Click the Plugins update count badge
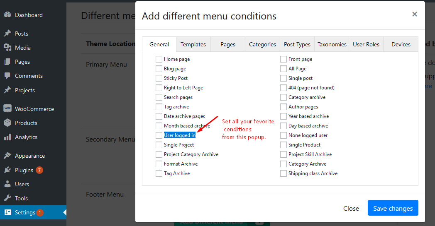The height and width of the screenshot is (226, 435). (39, 170)
